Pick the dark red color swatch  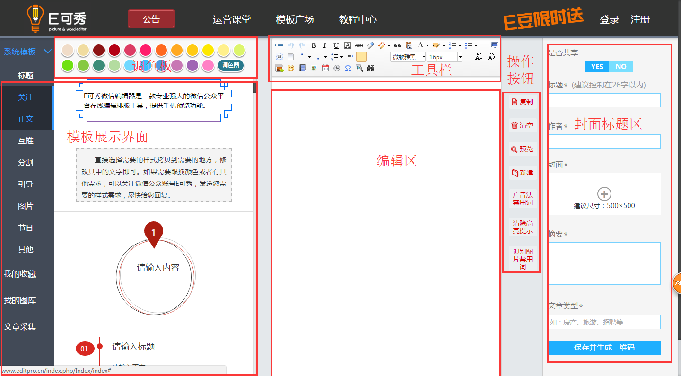coord(98,50)
